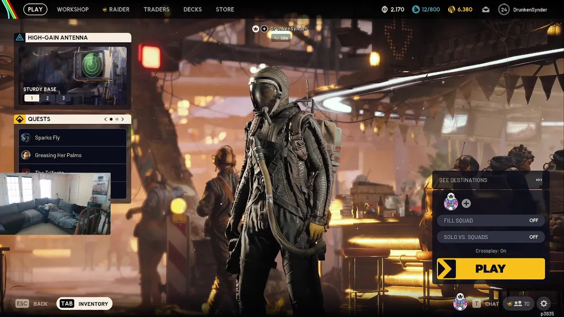Click the Crossplay: On label

(x=491, y=251)
